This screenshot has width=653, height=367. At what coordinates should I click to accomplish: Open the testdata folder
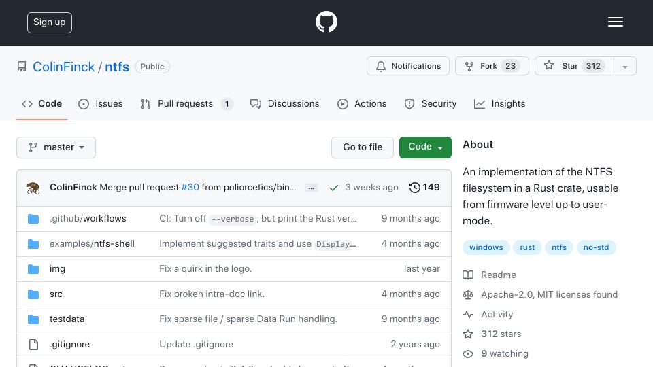point(67,319)
